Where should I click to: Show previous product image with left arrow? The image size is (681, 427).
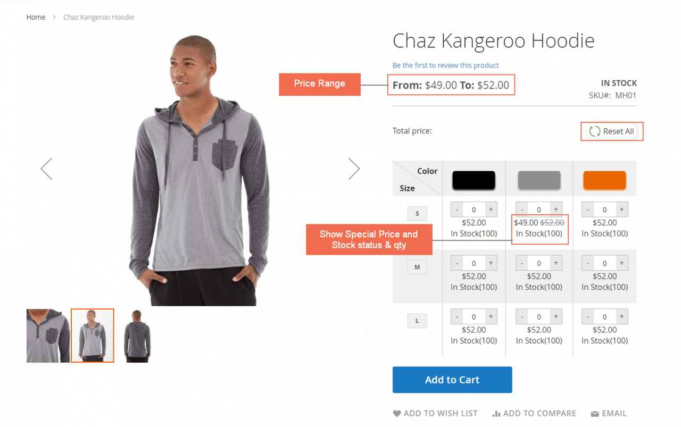tap(46, 169)
